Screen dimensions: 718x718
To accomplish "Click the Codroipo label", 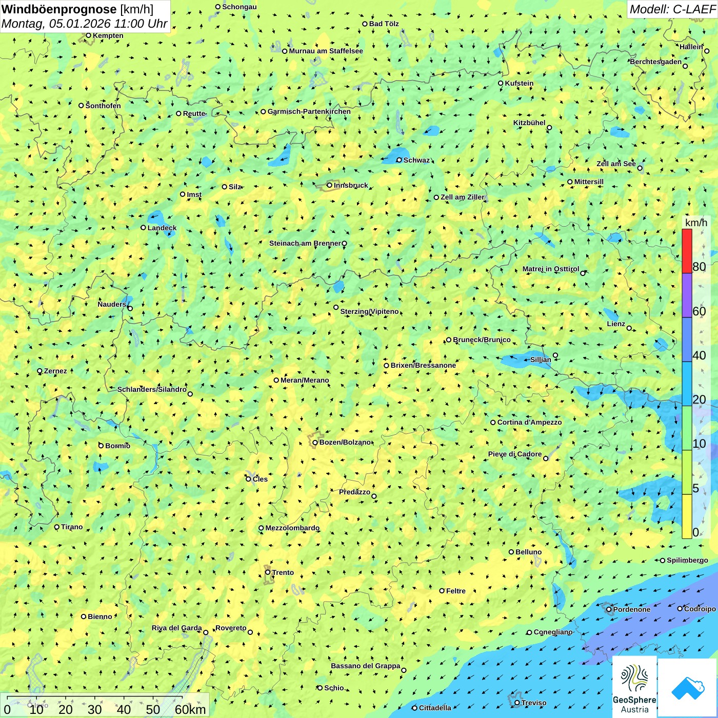I will [700, 609].
